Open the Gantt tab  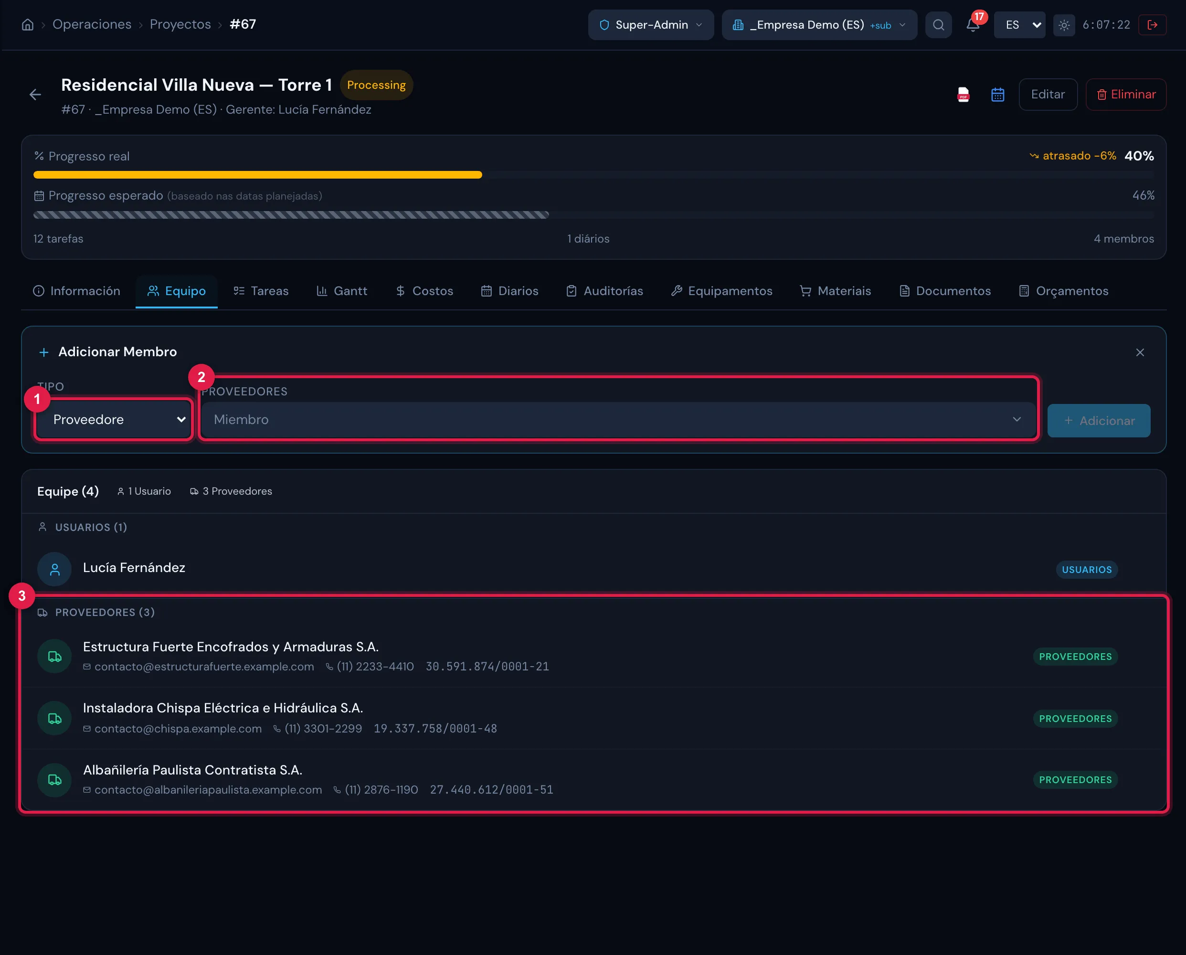(341, 291)
